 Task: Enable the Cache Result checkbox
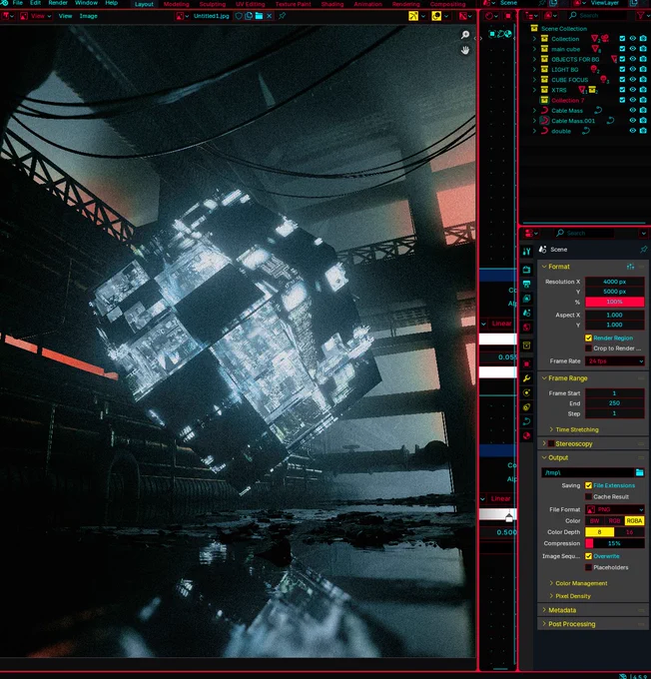588,496
